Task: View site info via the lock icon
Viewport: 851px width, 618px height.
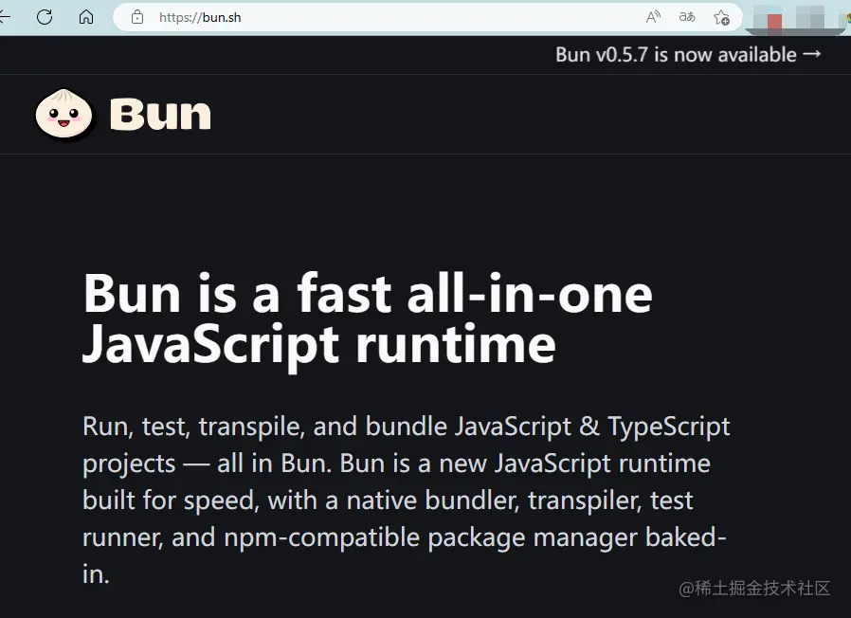Action: (x=137, y=17)
